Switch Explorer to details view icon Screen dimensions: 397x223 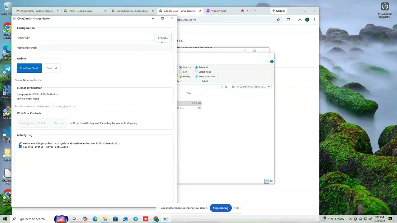click(266, 181)
